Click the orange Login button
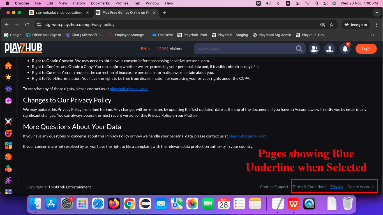Screen dimensions: 383x215 coord(366,49)
